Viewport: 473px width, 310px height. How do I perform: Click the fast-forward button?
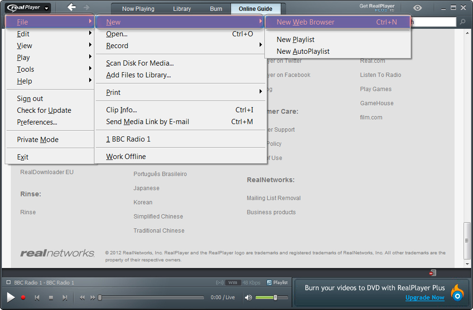93,298
